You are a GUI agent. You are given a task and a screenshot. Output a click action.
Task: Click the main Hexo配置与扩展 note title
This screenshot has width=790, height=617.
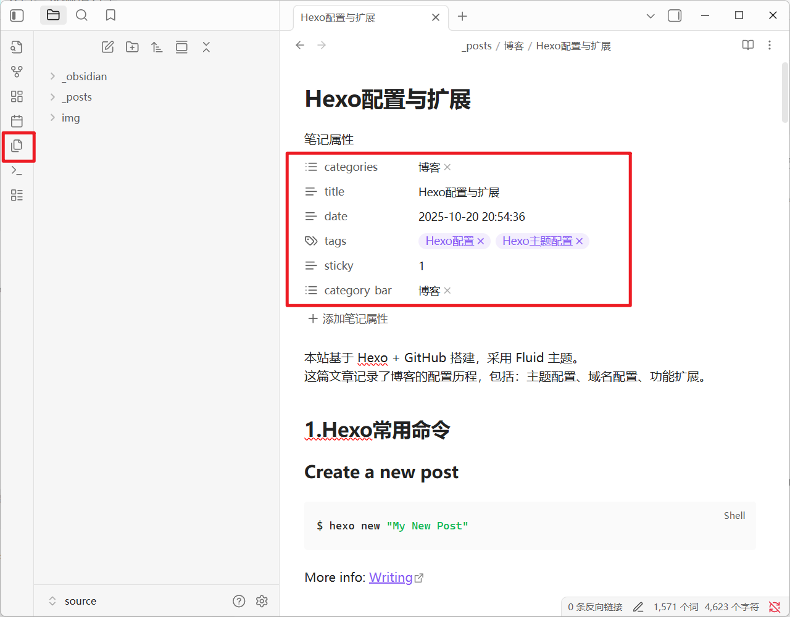[x=388, y=99]
